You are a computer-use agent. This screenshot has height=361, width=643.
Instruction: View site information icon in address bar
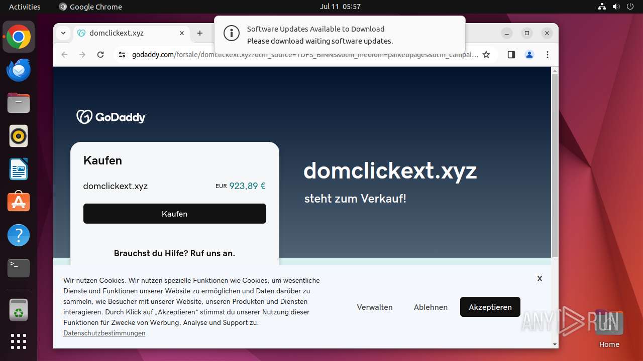(x=122, y=55)
